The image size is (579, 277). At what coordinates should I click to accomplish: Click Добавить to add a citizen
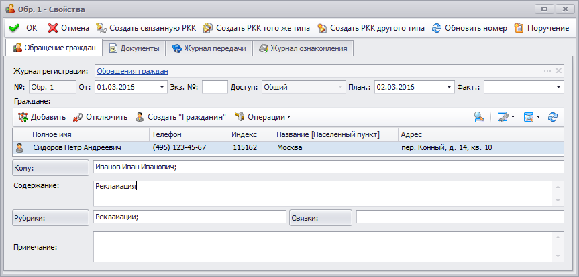(x=42, y=117)
